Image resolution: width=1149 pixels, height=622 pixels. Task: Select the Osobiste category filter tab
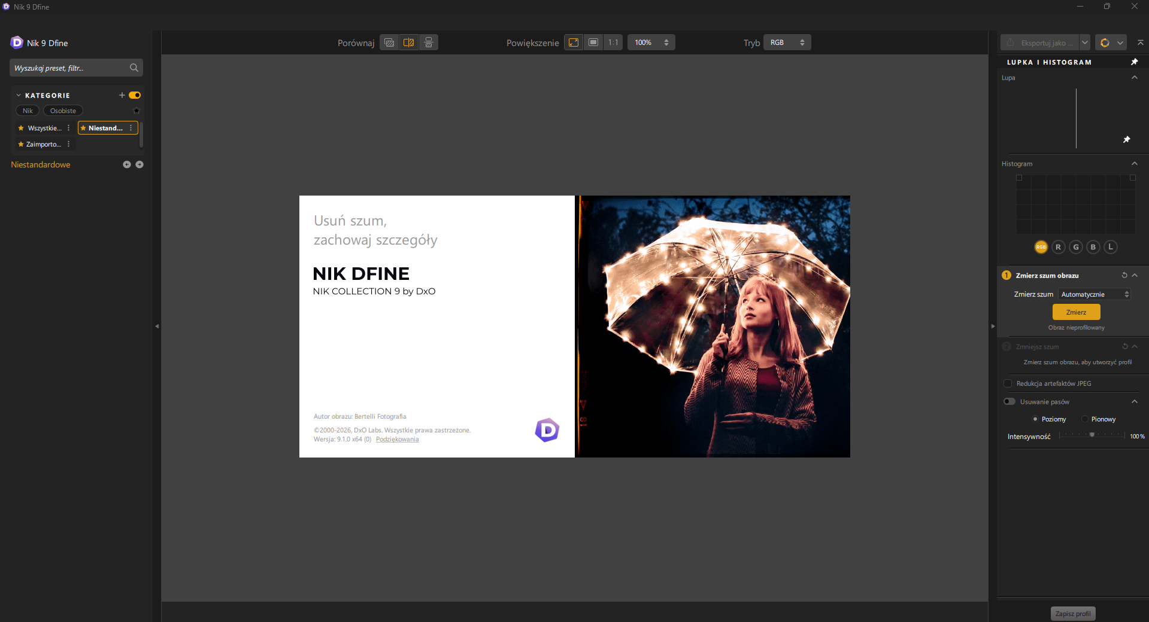point(63,111)
